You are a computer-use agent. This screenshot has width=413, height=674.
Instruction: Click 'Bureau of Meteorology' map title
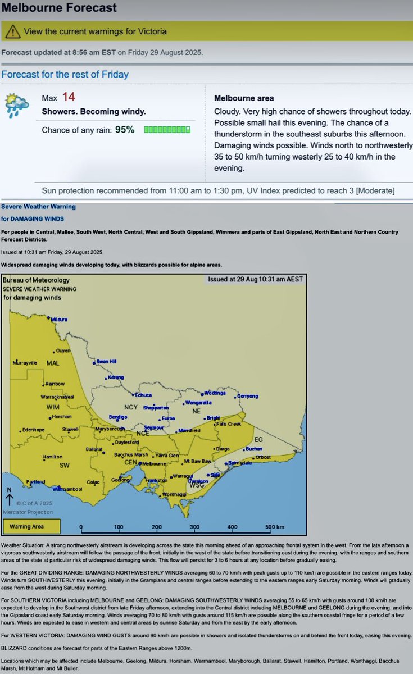36,280
